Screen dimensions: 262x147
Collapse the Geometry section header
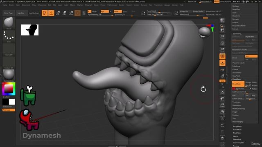237,33
